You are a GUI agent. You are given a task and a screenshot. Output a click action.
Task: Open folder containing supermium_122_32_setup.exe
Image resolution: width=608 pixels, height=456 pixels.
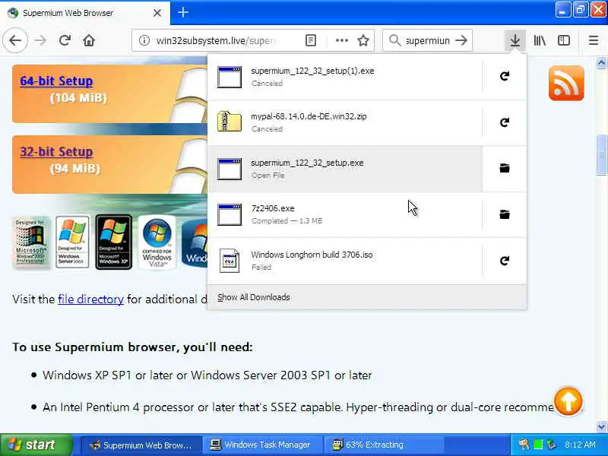(505, 168)
